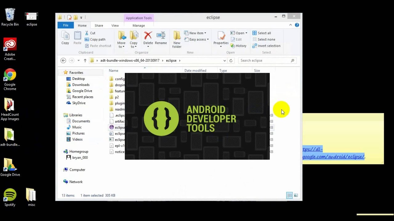The width and height of the screenshot is (394, 221).
Task: Click Copy path in the ribbon
Action: coord(95,39)
